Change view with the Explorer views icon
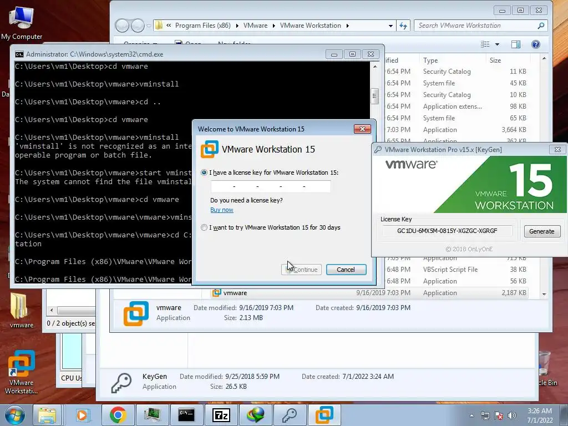The image size is (568, 426). [x=485, y=44]
